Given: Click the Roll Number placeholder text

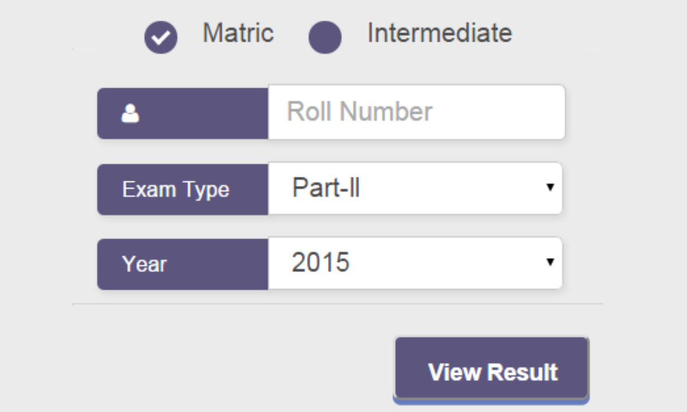Looking at the screenshot, I should pos(360,112).
